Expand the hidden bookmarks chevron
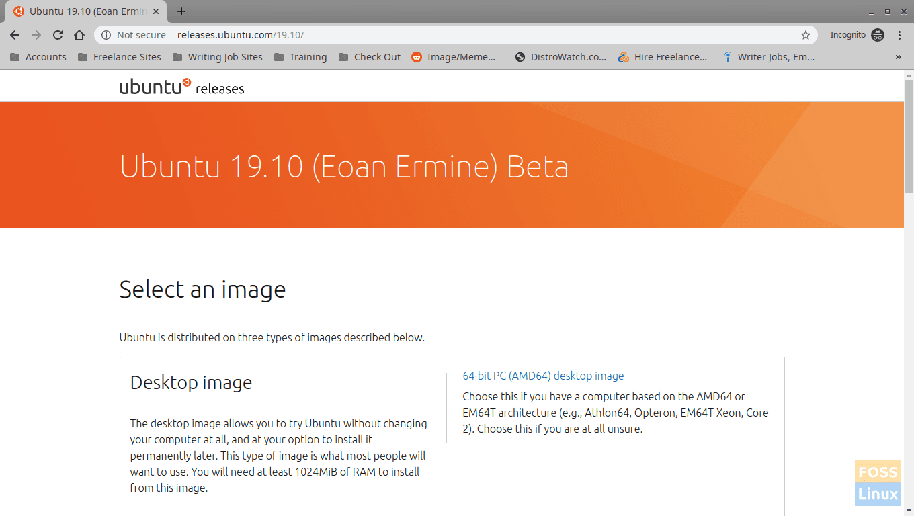Image resolution: width=914 pixels, height=516 pixels. [x=899, y=57]
